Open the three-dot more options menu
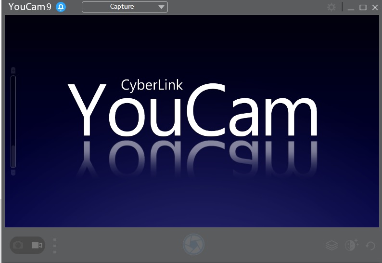 click(x=54, y=246)
